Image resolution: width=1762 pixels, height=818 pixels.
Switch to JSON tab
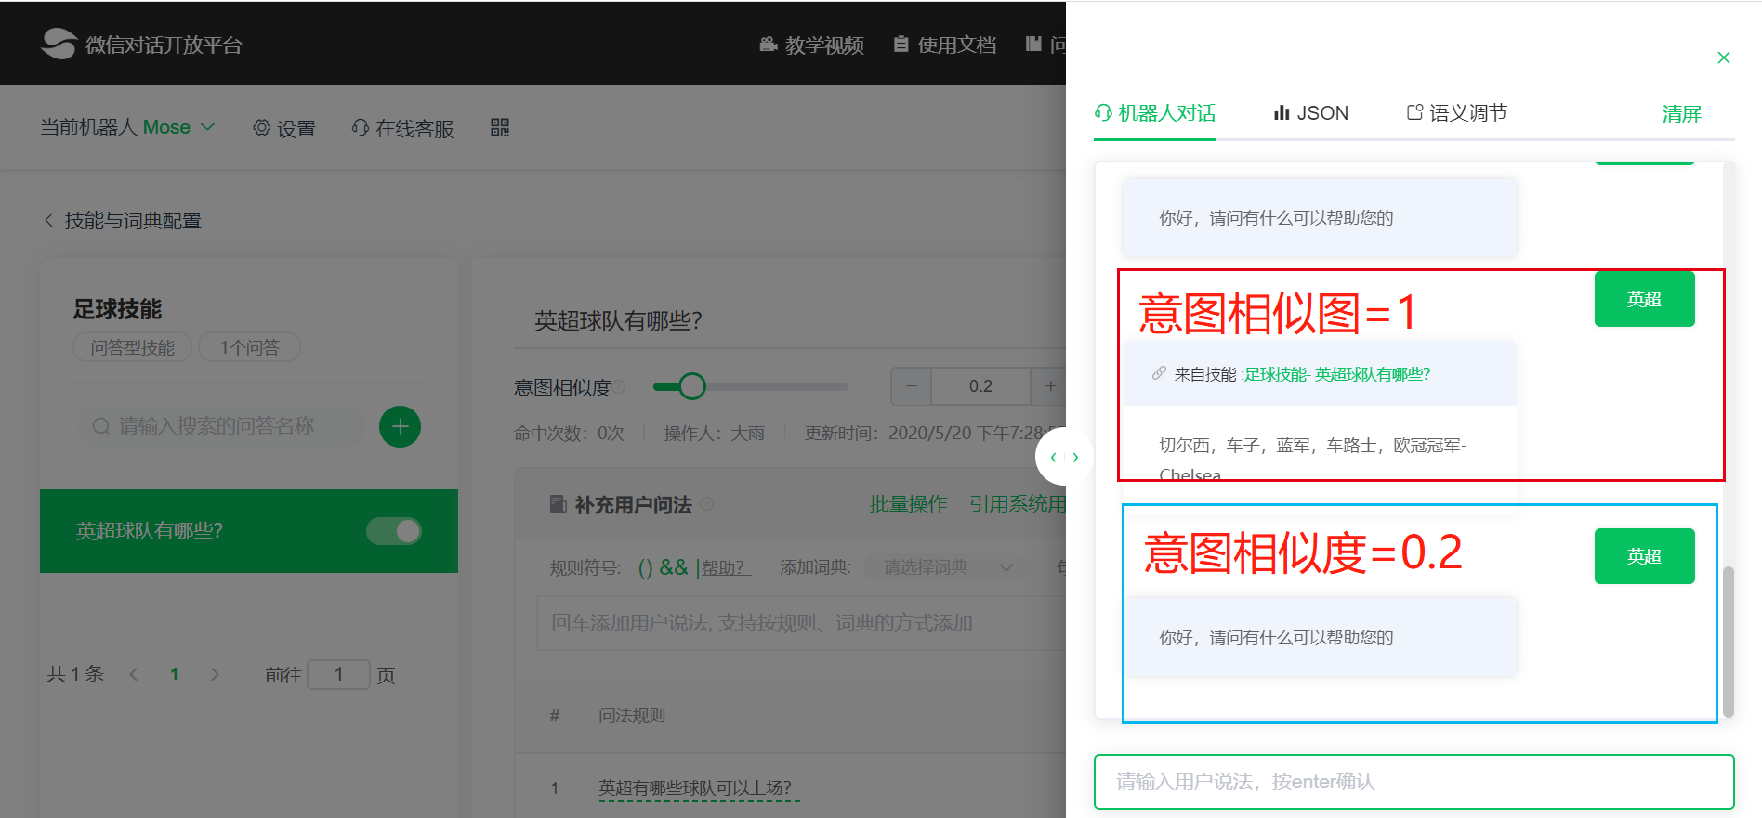click(x=1310, y=113)
